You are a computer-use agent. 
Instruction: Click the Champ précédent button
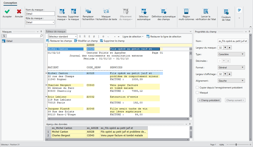click(x=209, y=100)
